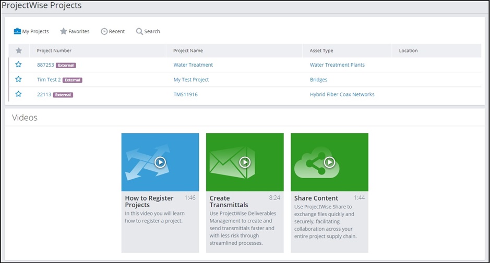
Task: Click the Share Content title
Action: (316, 198)
